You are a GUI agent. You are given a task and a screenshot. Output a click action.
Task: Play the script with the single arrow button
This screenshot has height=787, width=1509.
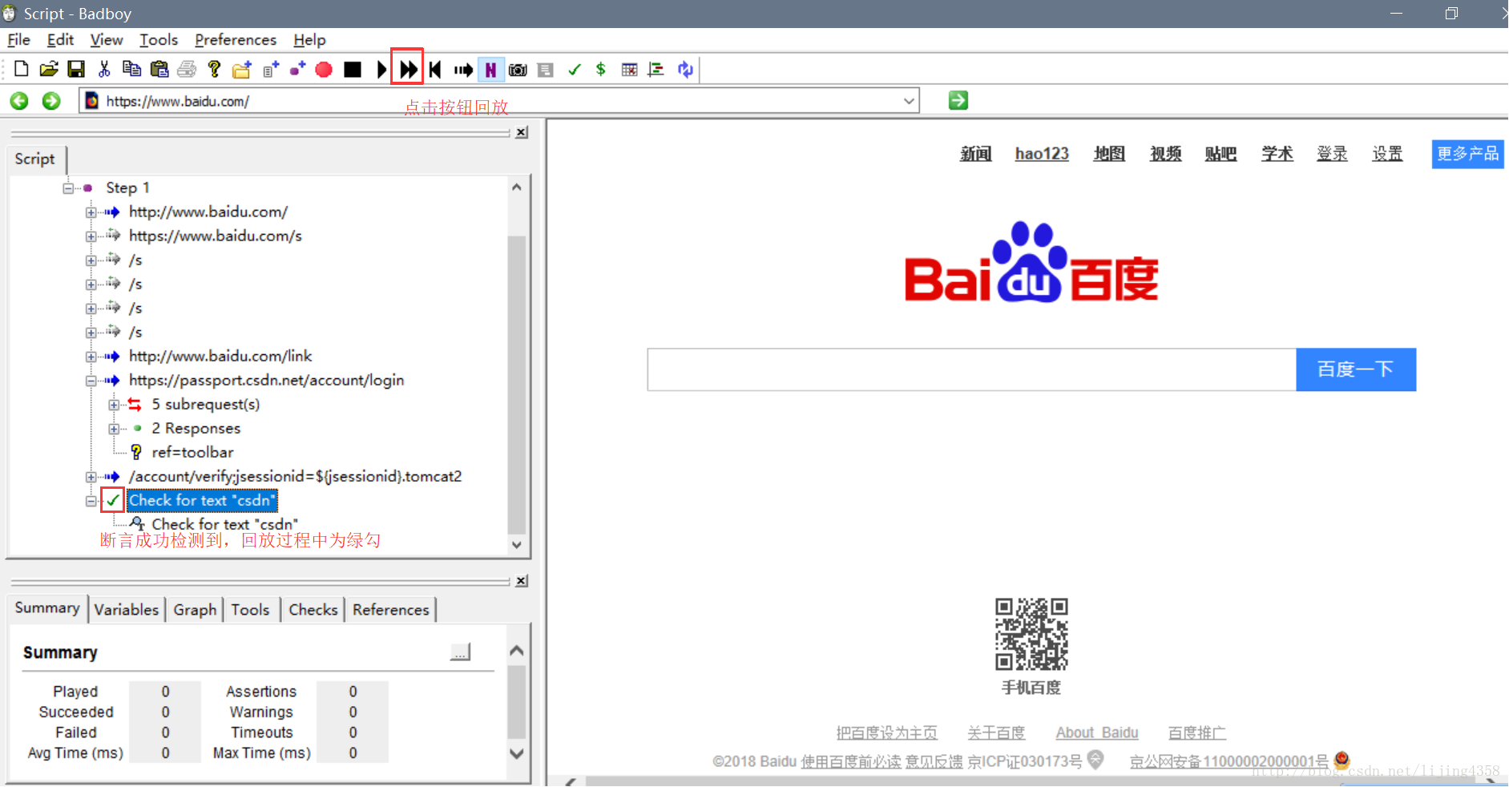click(x=381, y=70)
